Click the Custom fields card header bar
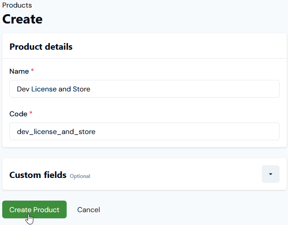Image resolution: width=288 pixels, height=225 pixels. pyautogui.click(x=178, y=174)
